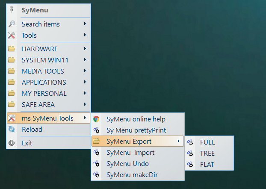Viewport: 266px width, 189px height.
Task: Click the ms SyMenu Tools submenu arrow
Action: coord(85,118)
